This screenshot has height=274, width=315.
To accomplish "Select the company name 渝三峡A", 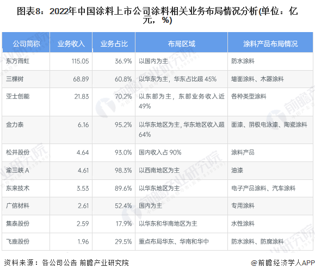I will pyautogui.click(x=17, y=170).
